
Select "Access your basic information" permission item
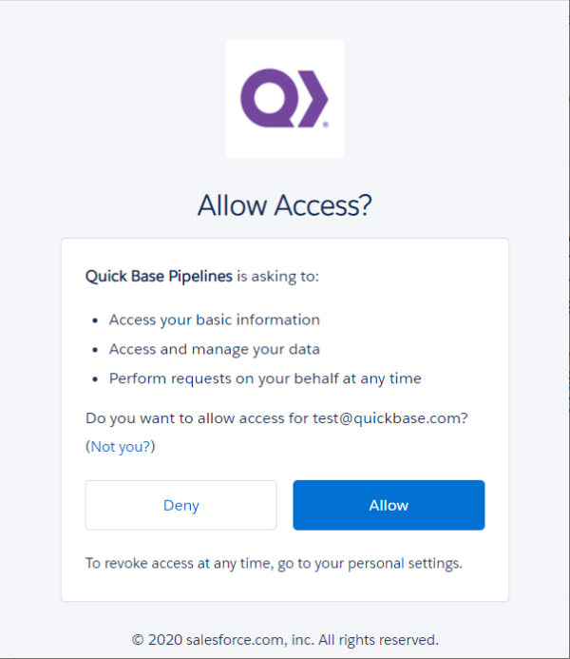[x=215, y=320]
